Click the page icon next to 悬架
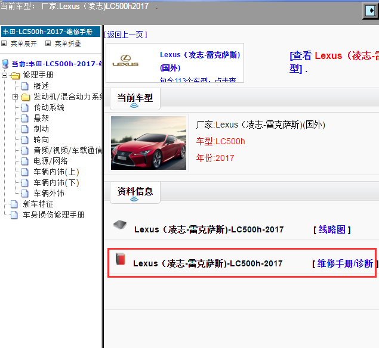 tap(25, 118)
